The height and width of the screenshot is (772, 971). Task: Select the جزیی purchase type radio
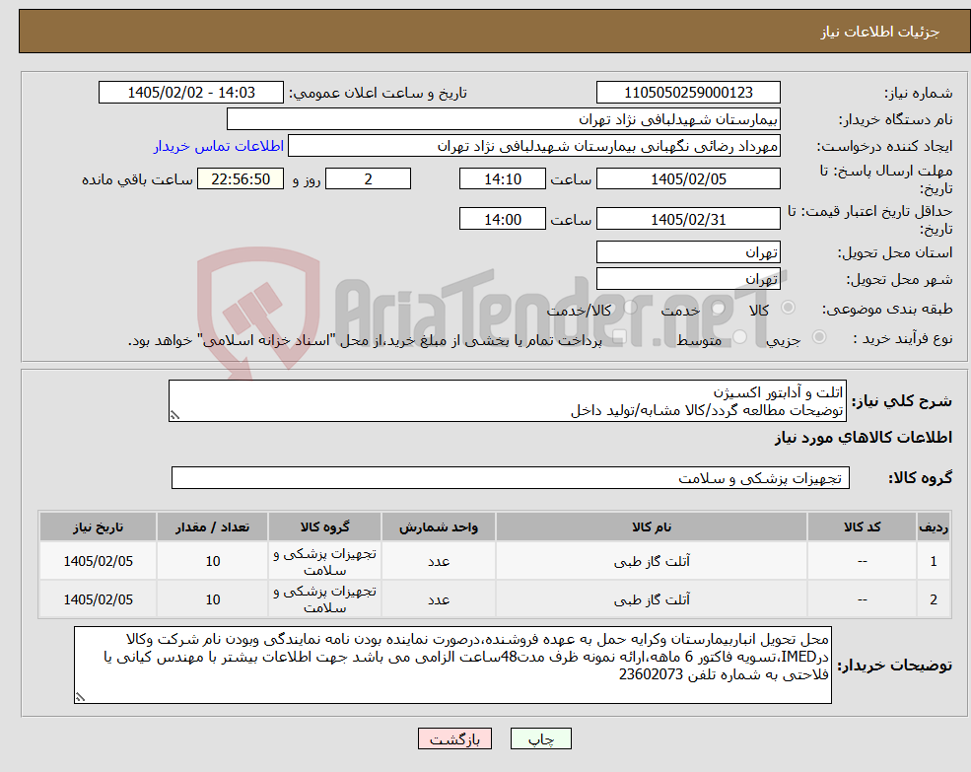pyautogui.click(x=818, y=336)
